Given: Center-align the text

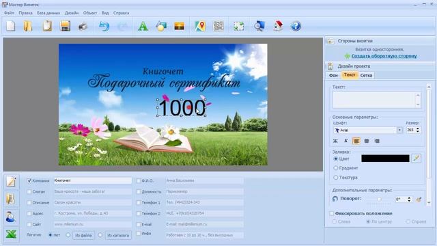Looking at the screenshot, I should [367, 141].
